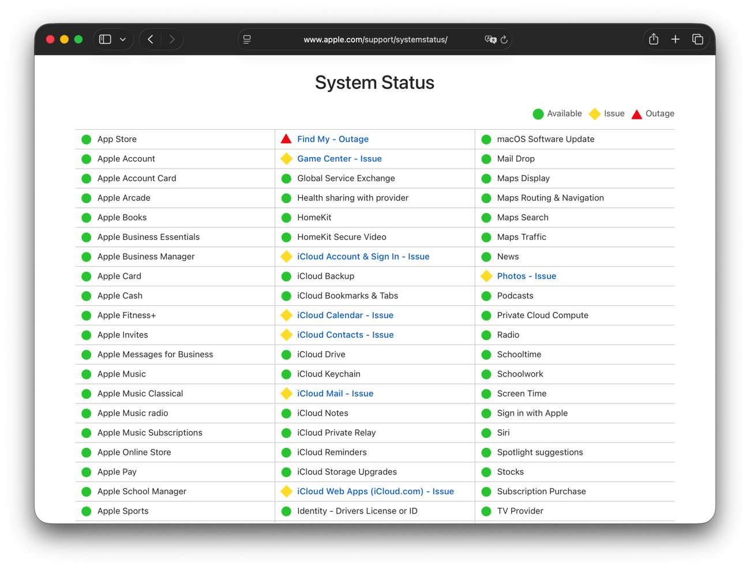Image resolution: width=750 pixels, height=569 pixels.
Task: Go back to previous page
Action: pyautogui.click(x=151, y=39)
